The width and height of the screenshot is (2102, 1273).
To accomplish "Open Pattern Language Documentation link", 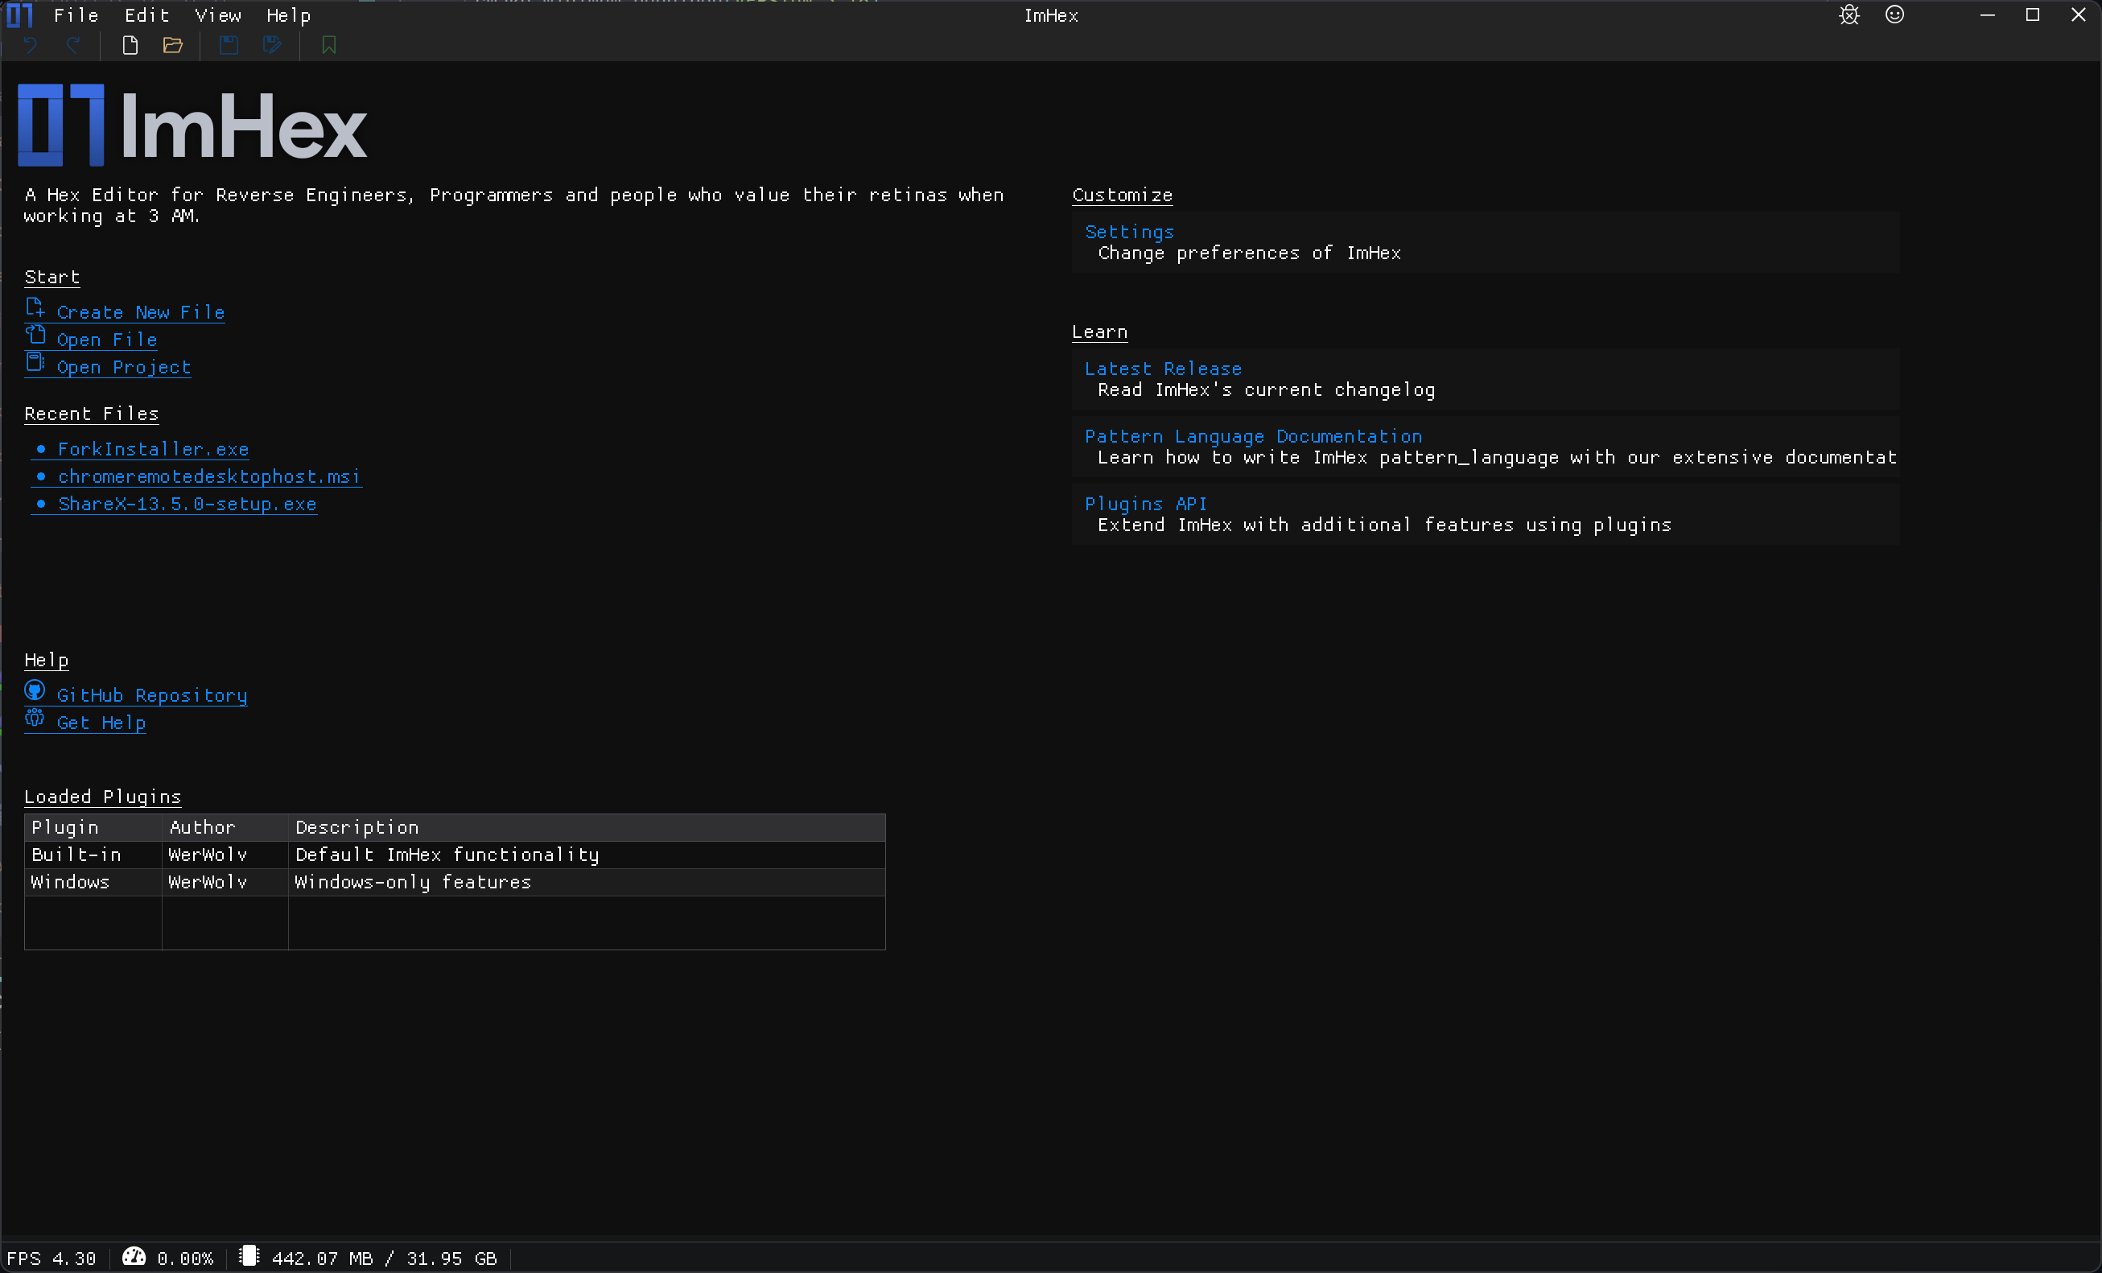I will pos(1252,436).
